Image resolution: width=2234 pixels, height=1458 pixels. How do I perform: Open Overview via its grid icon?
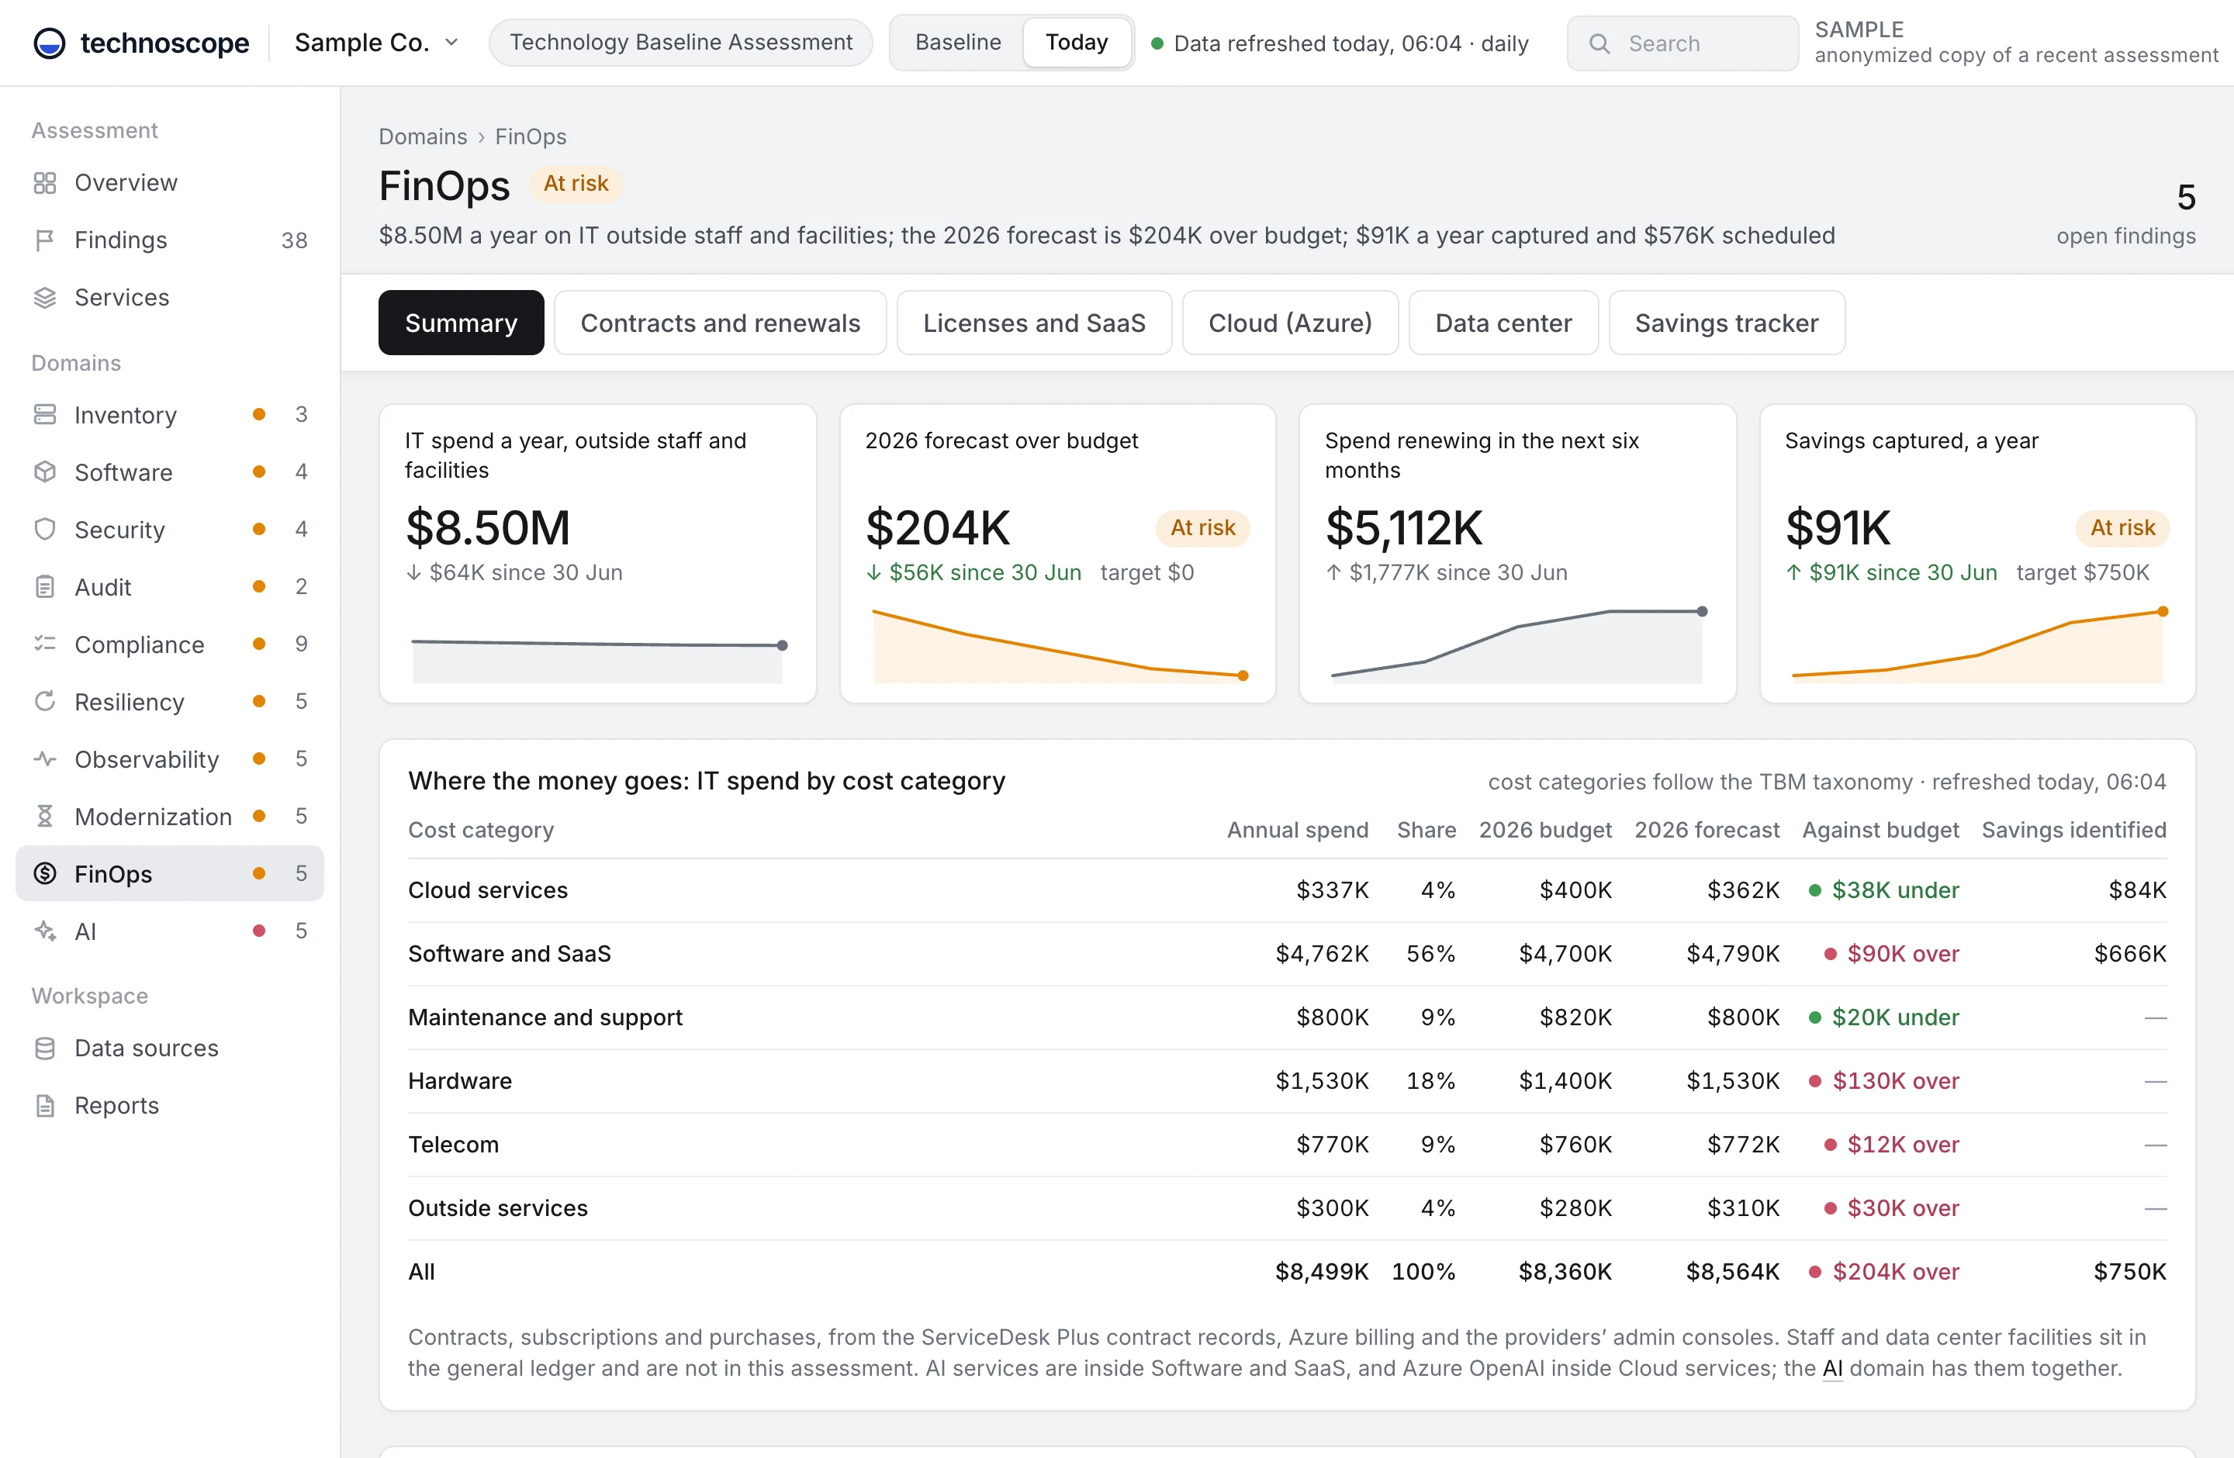[45, 183]
